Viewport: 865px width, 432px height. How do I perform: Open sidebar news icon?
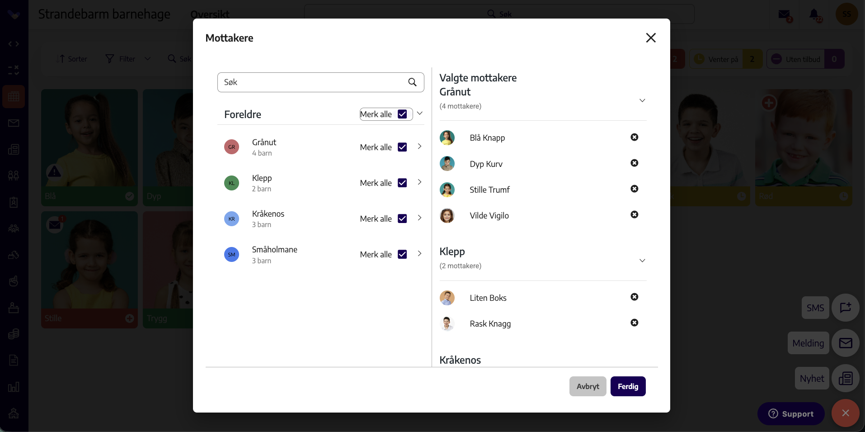coord(14,149)
